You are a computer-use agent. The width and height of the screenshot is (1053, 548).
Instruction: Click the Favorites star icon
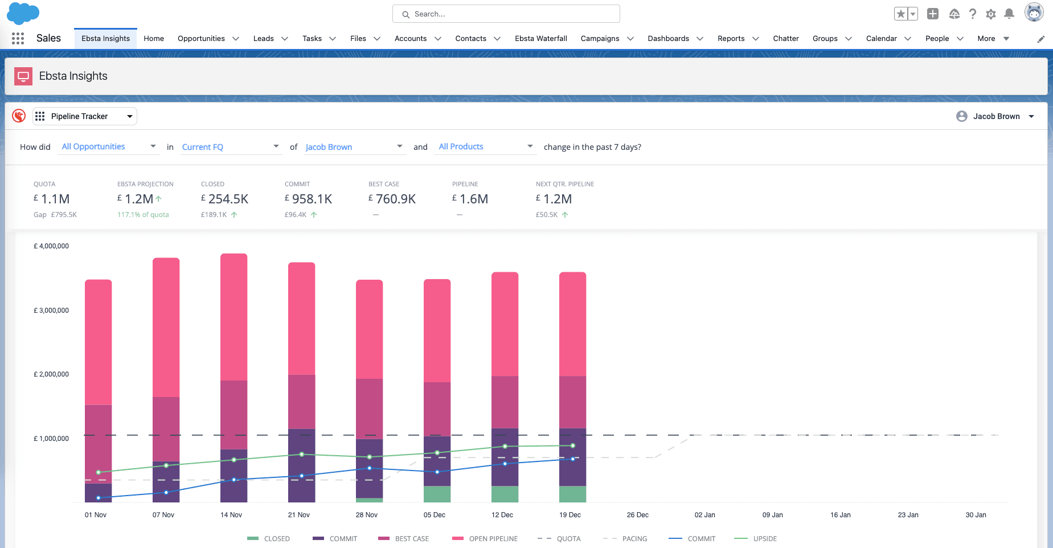900,14
